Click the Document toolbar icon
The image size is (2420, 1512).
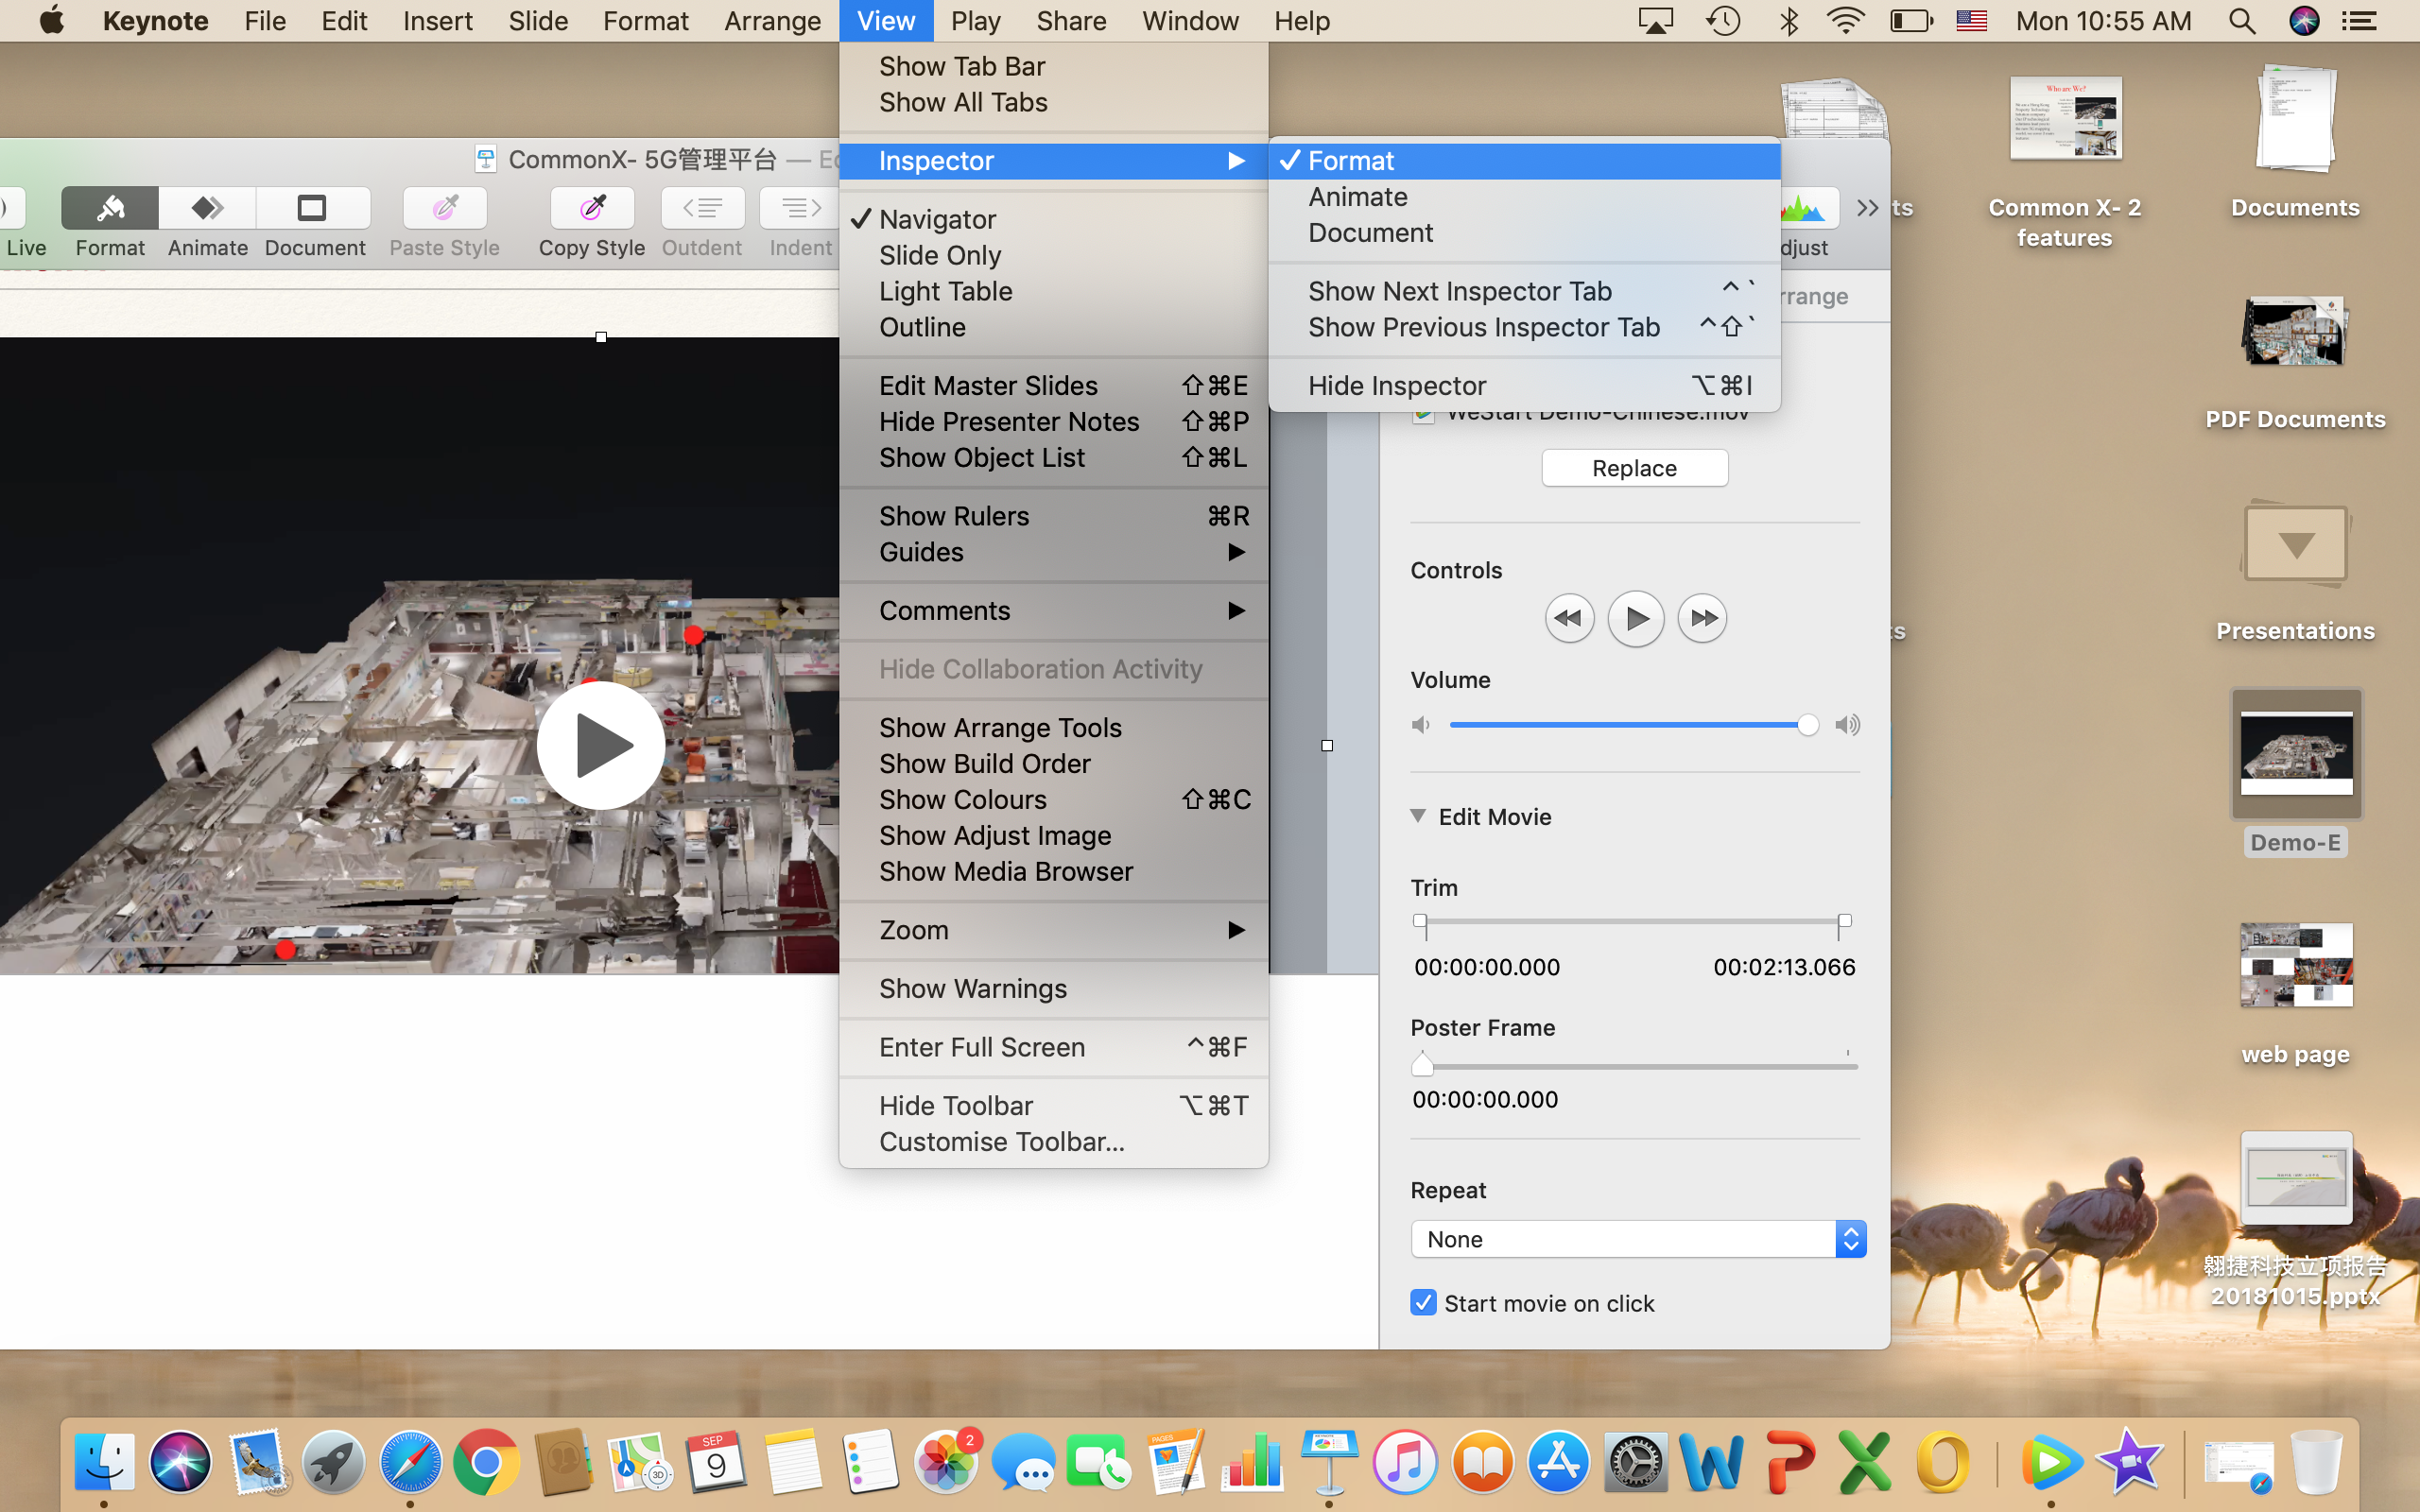pyautogui.click(x=313, y=208)
